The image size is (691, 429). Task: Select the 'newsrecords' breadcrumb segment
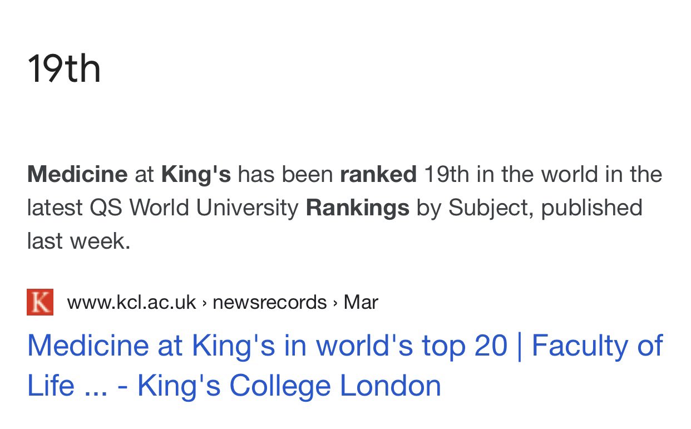coord(269,302)
